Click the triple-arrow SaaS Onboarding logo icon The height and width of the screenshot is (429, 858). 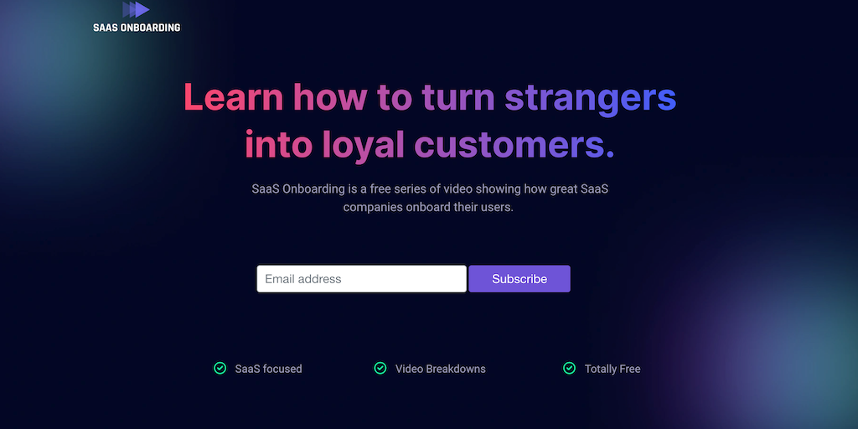(x=136, y=10)
